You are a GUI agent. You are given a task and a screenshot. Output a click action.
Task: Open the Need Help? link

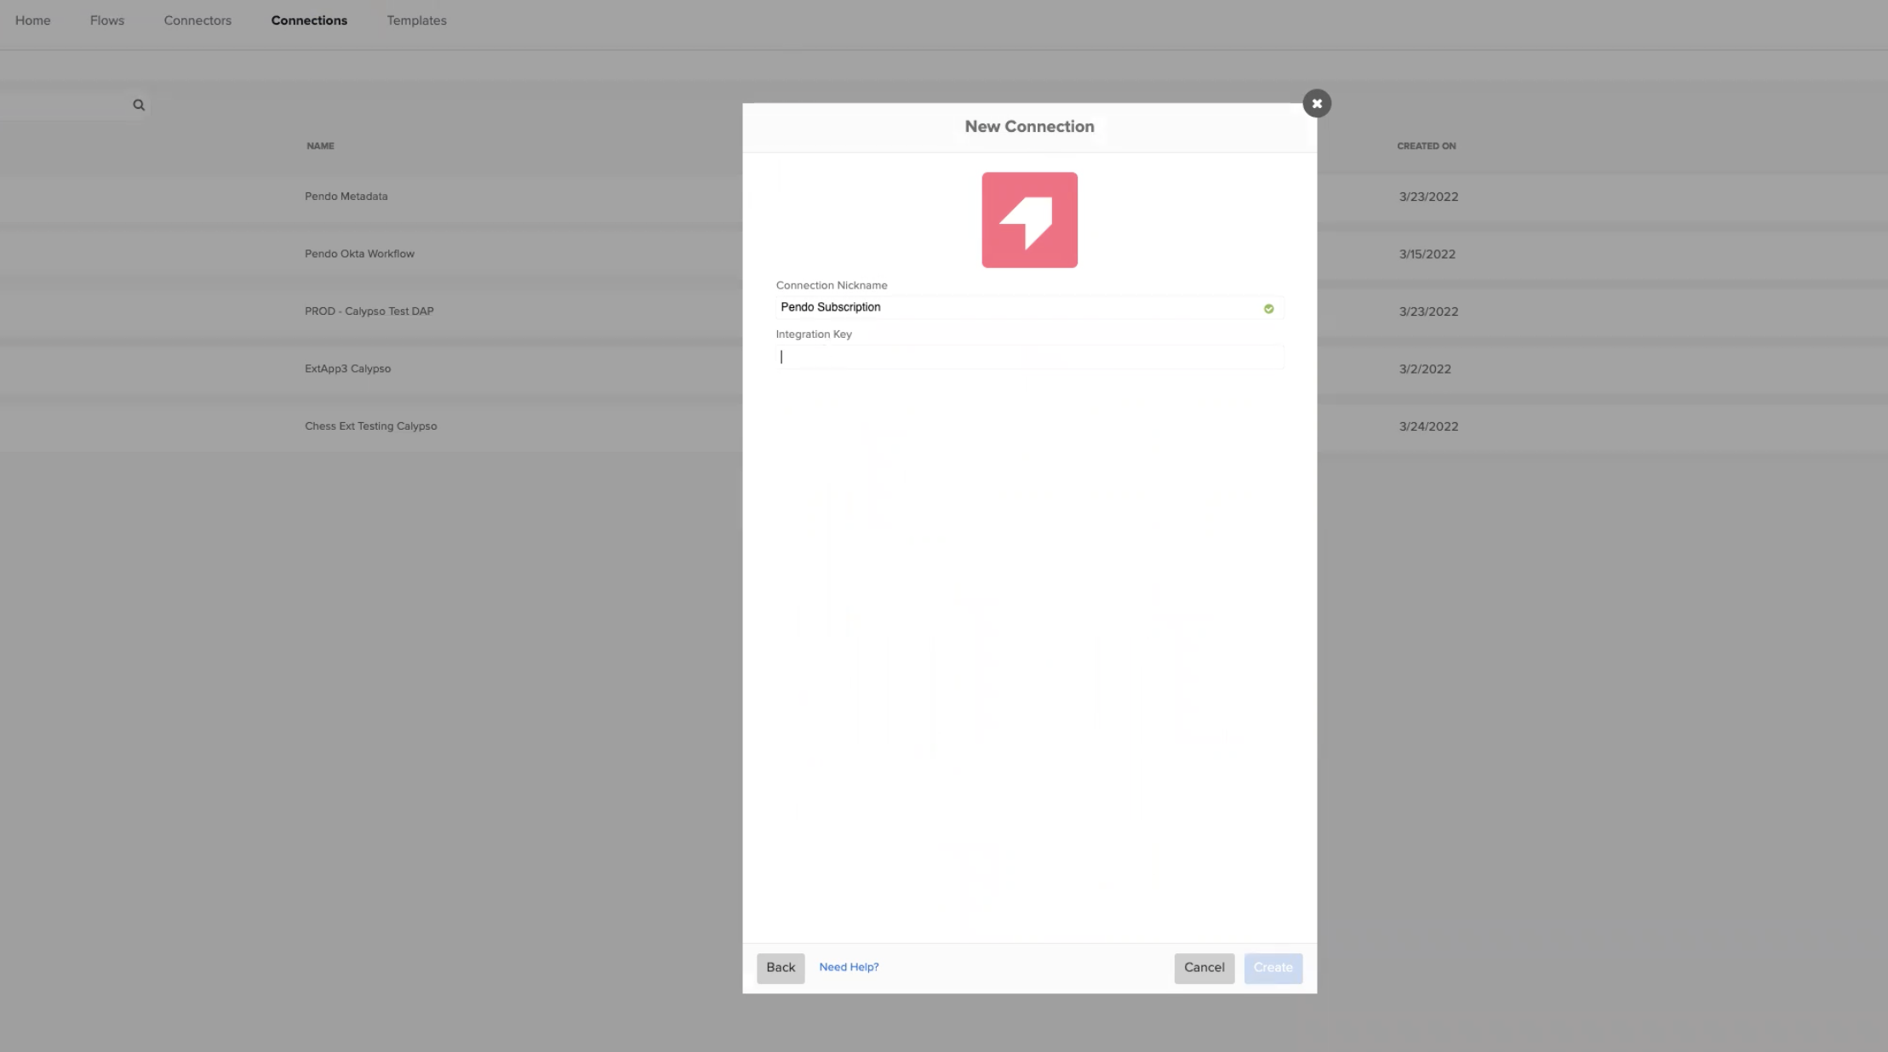pos(849,967)
